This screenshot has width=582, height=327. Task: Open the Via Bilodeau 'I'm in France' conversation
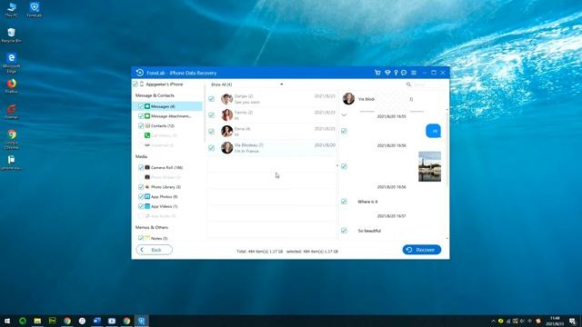[x=272, y=148]
